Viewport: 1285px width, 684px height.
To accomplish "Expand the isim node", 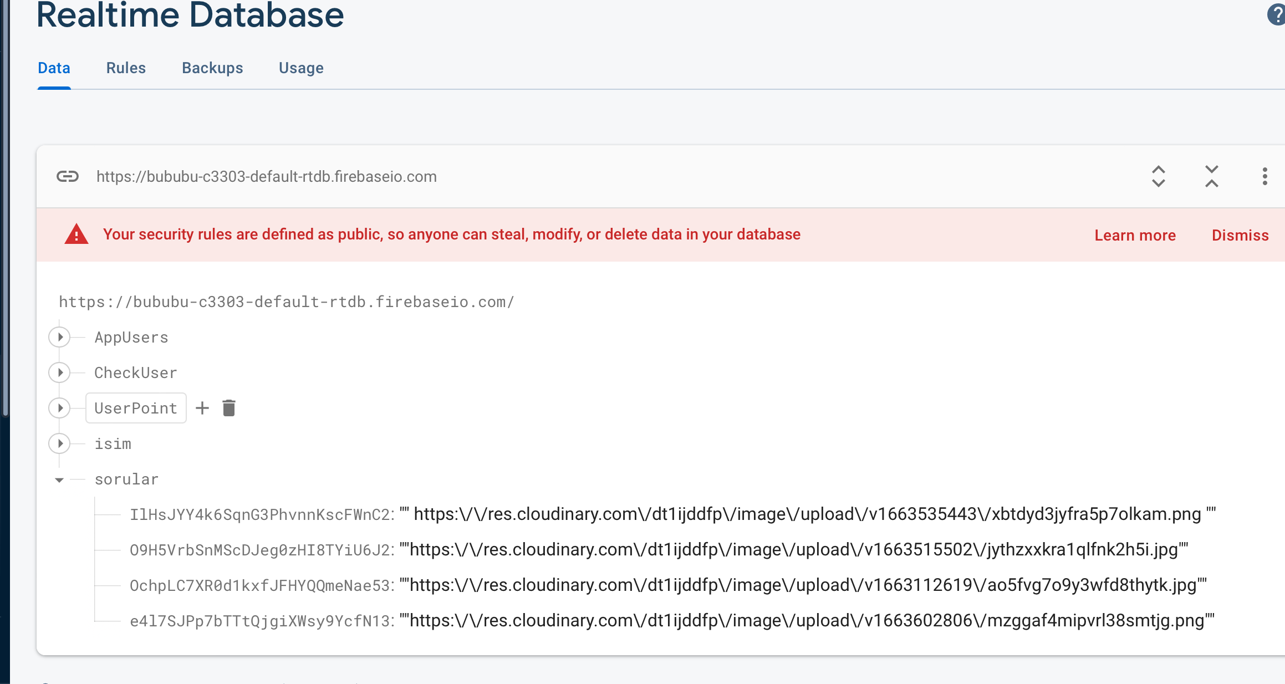I will [x=60, y=443].
